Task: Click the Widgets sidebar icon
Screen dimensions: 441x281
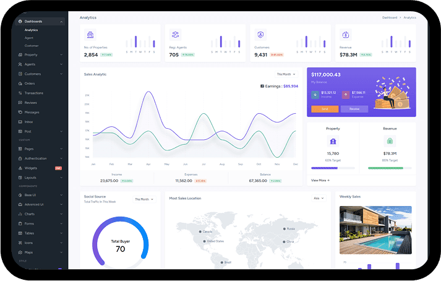Action: pos(20,168)
